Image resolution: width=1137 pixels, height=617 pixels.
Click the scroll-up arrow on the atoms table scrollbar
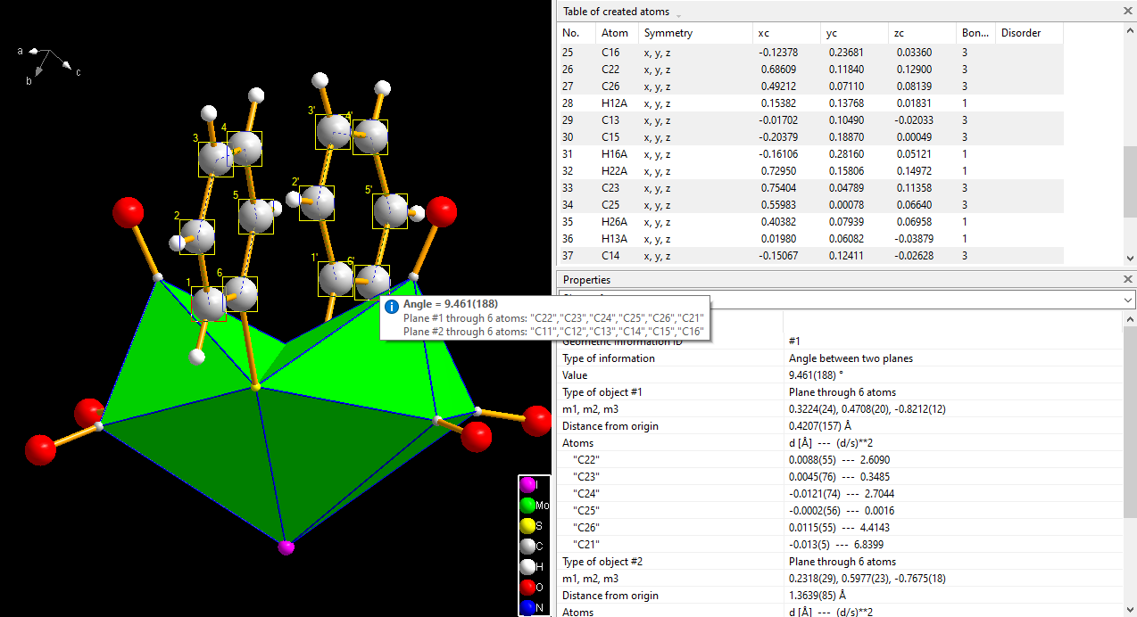(1130, 31)
